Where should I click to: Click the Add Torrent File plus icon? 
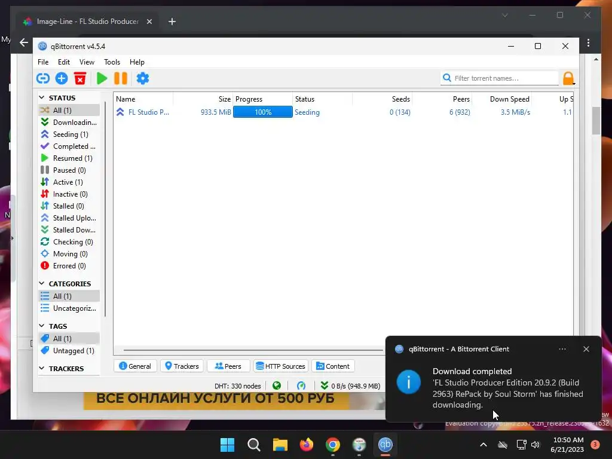point(62,78)
